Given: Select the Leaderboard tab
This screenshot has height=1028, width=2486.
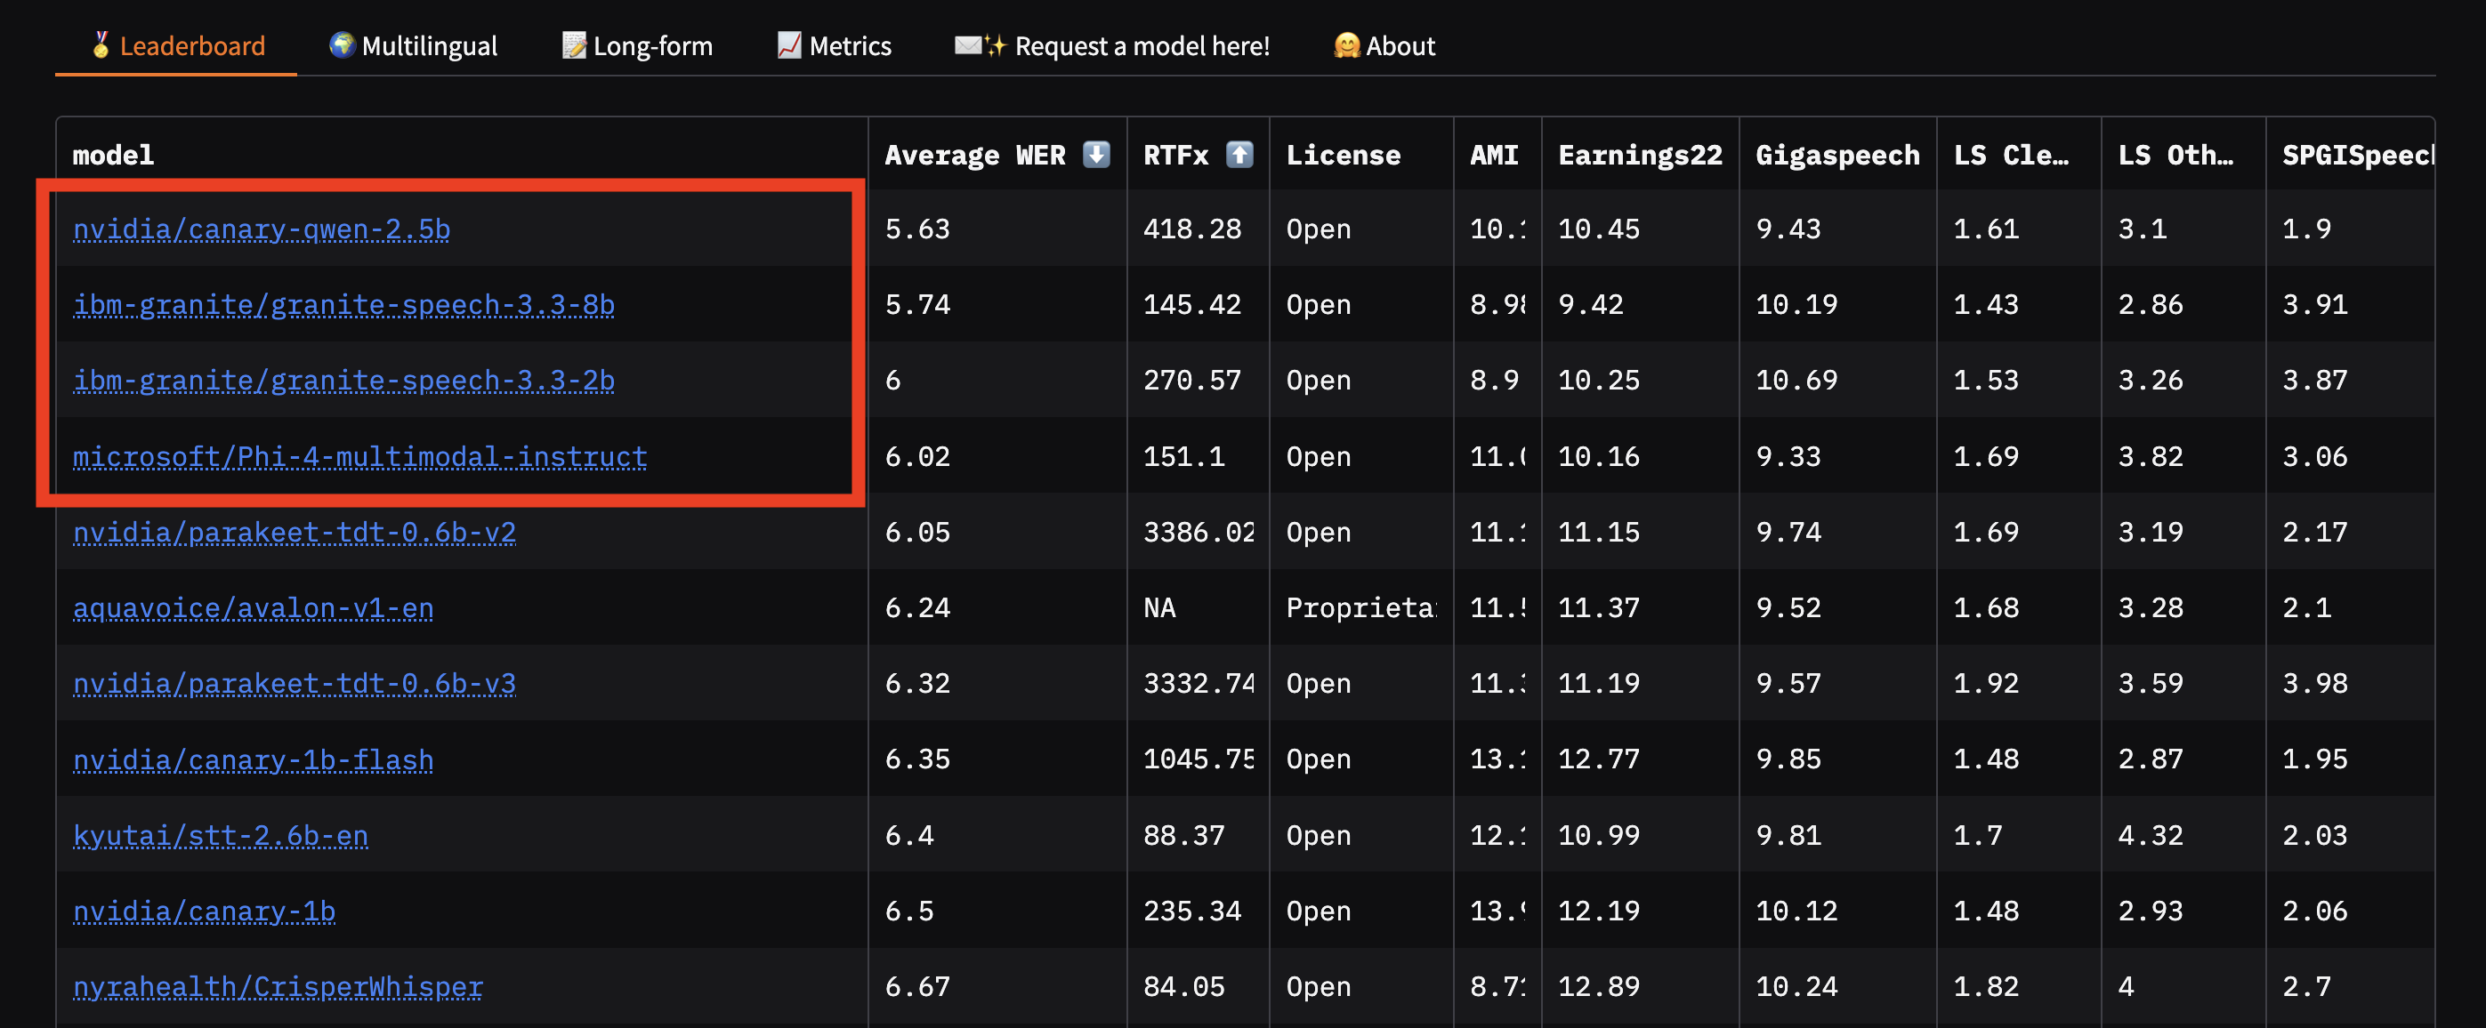Looking at the screenshot, I should [176, 45].
